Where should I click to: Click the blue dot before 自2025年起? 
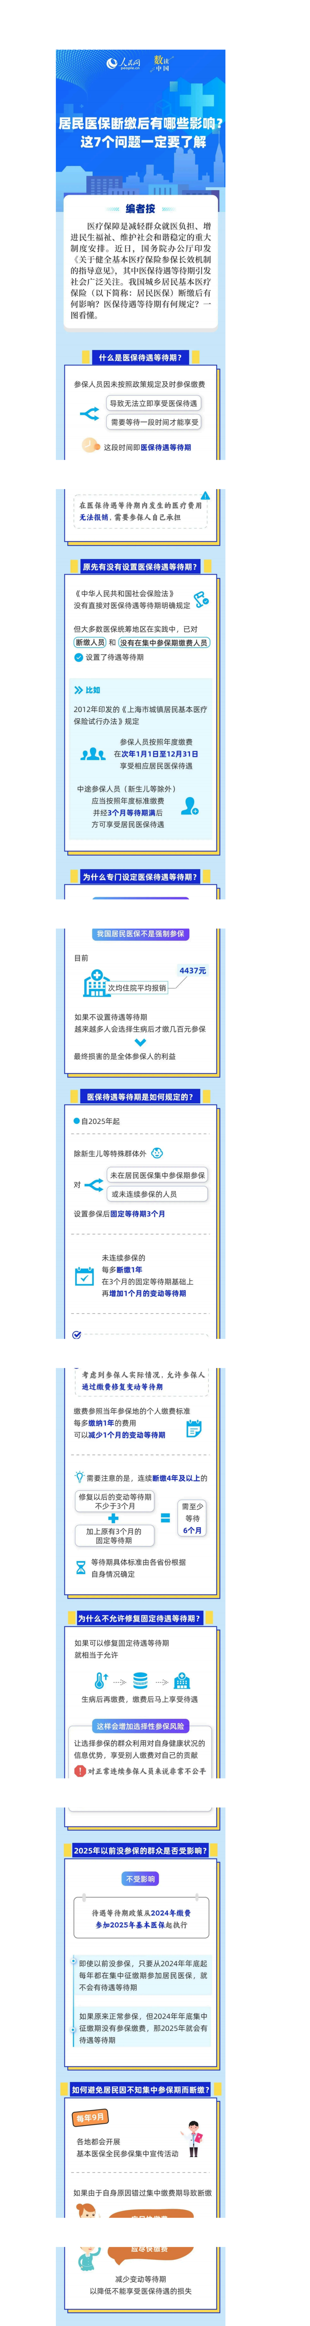click(77, 1120)
